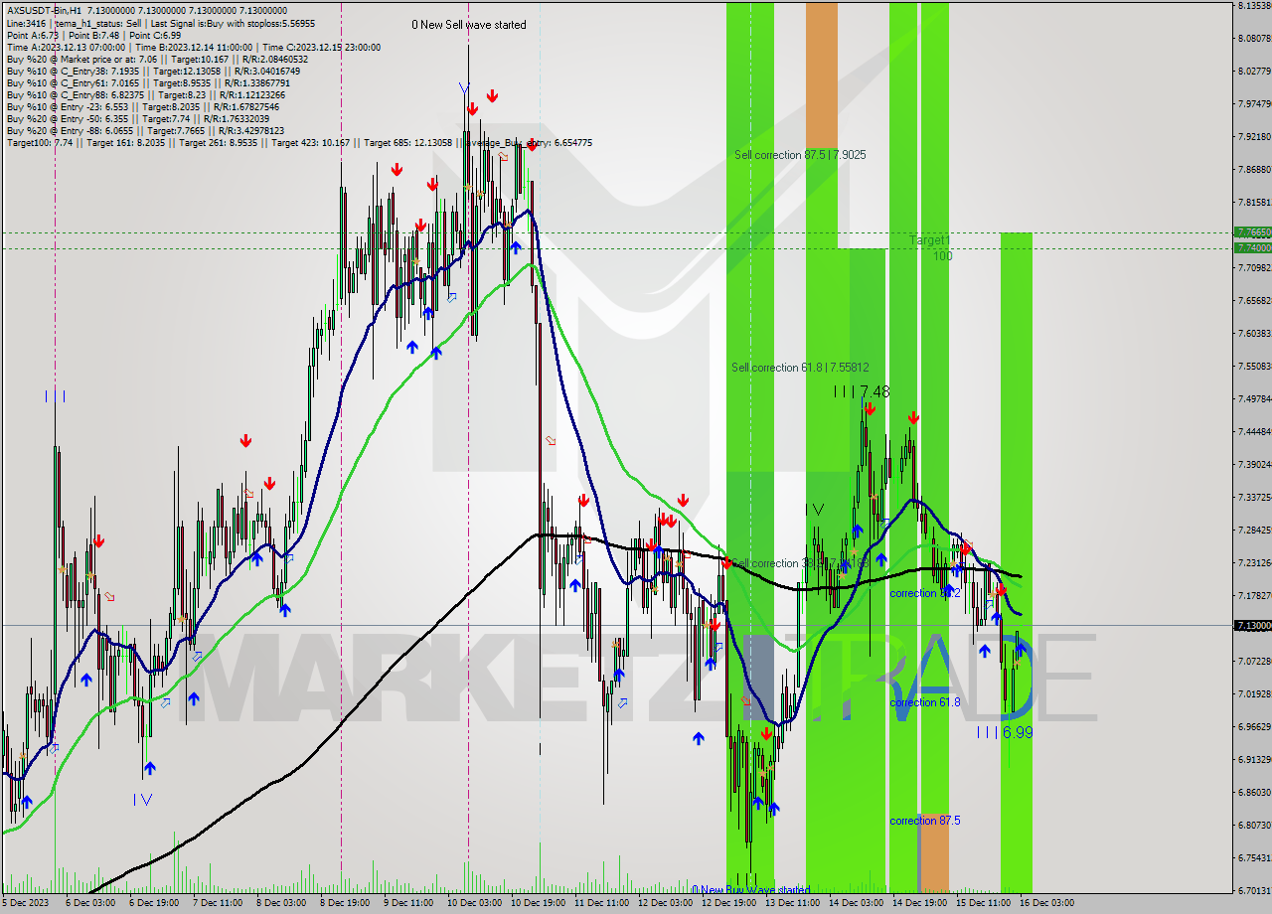
Task: Select the 'Buy %20 @ Entry -88: 6.0655' line
Action: pos(145,131)
